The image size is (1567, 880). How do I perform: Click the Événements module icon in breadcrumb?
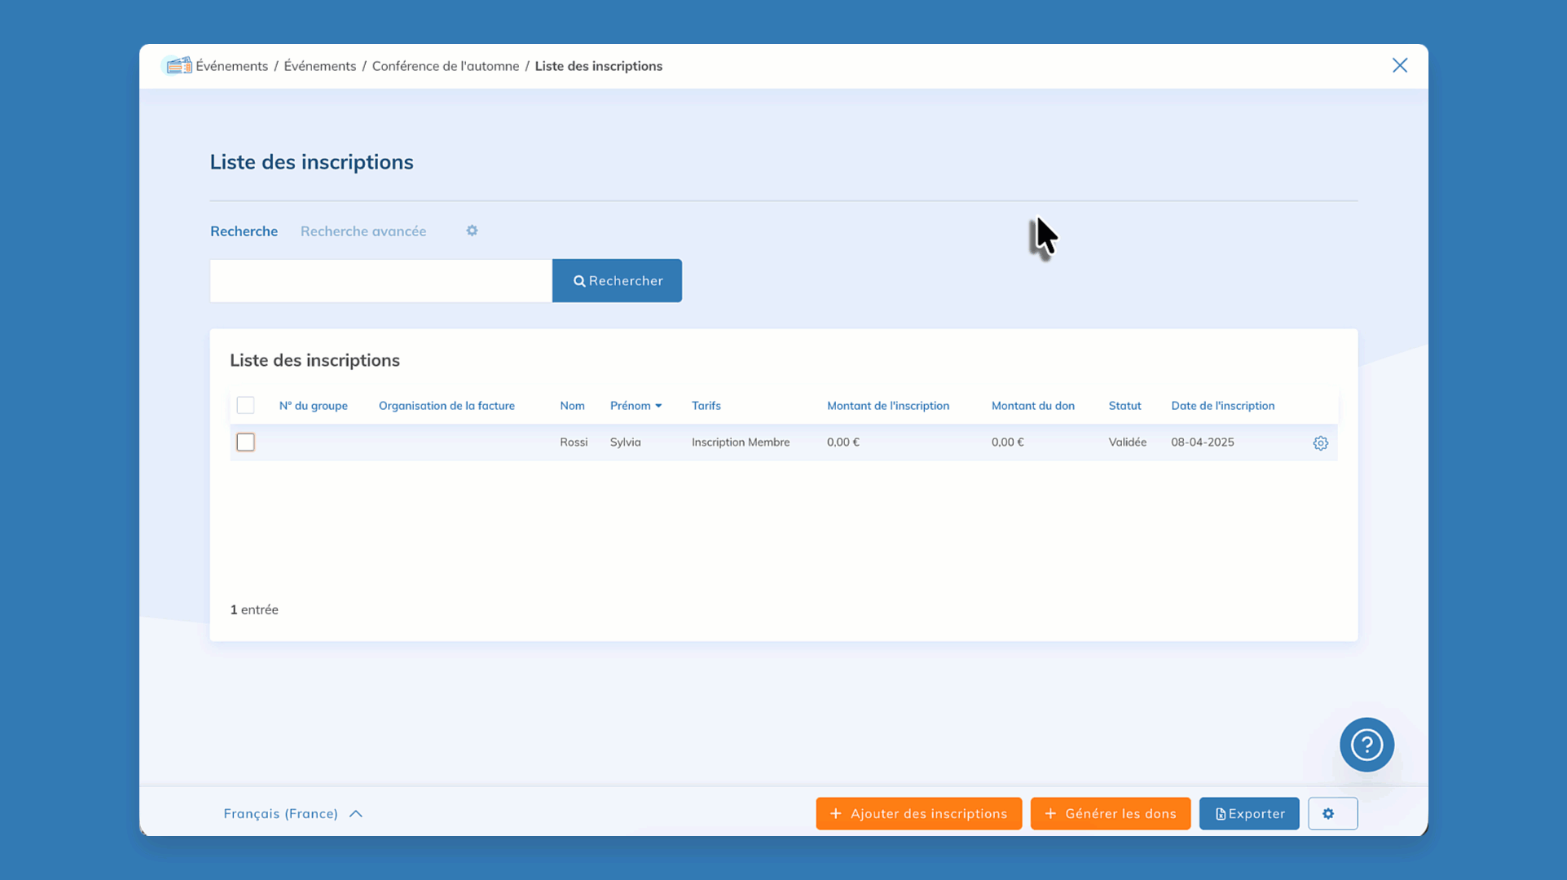click(178, 66)
